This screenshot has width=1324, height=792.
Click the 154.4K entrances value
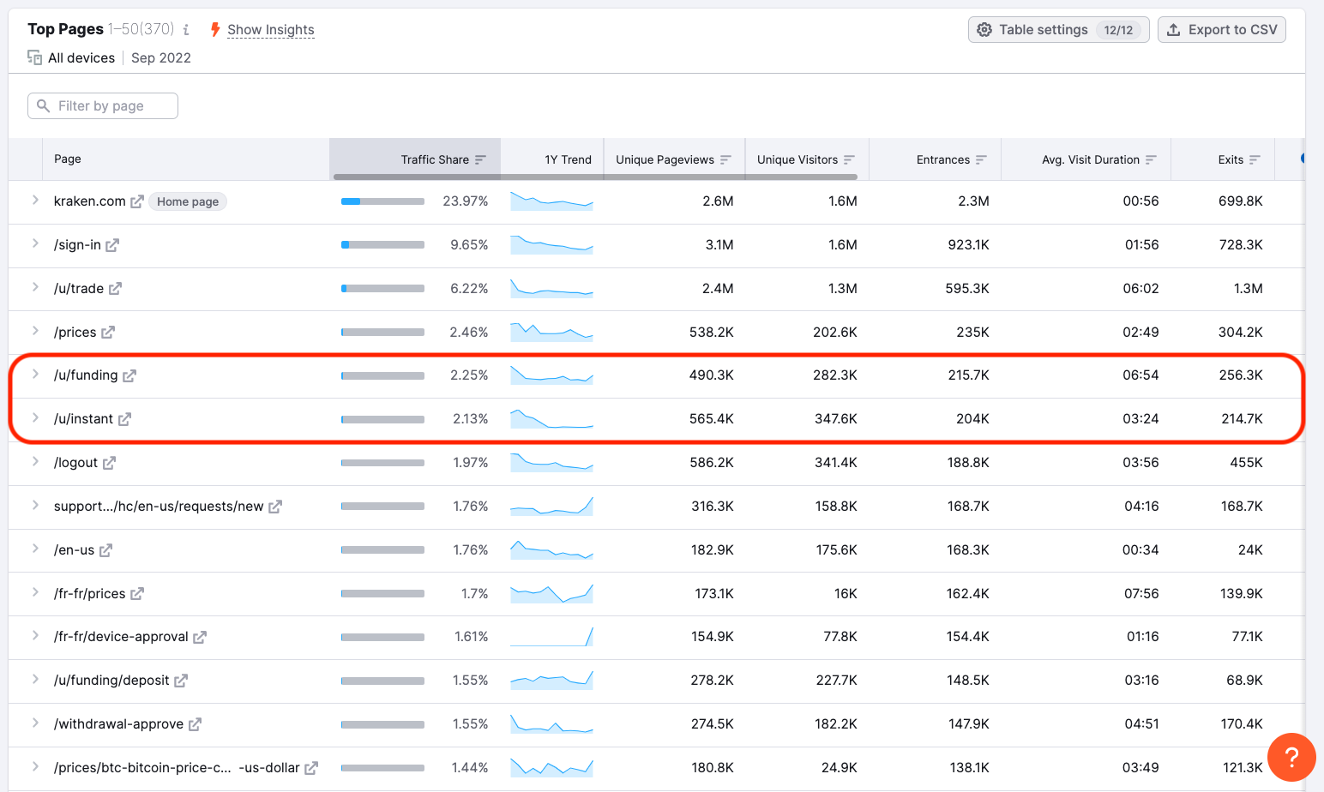[x=968, y=637]
